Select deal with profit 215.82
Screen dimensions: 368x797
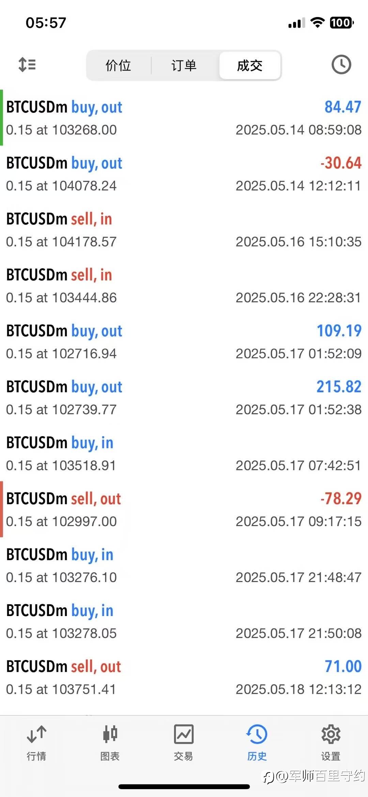pyautogui.click(x=184, y=397)
